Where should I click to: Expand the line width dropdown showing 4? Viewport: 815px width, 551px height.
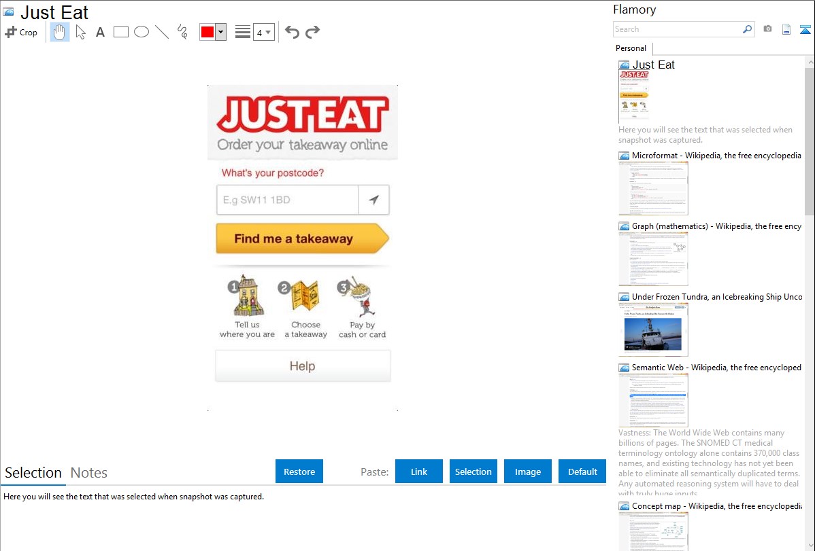point(264,32)
